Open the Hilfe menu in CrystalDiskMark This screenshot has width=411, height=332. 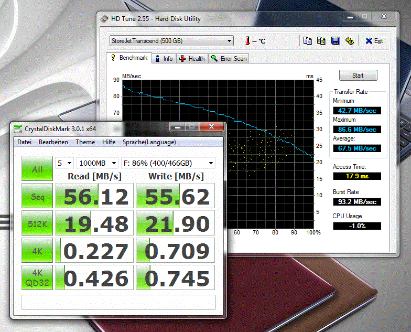coord(109,142)
